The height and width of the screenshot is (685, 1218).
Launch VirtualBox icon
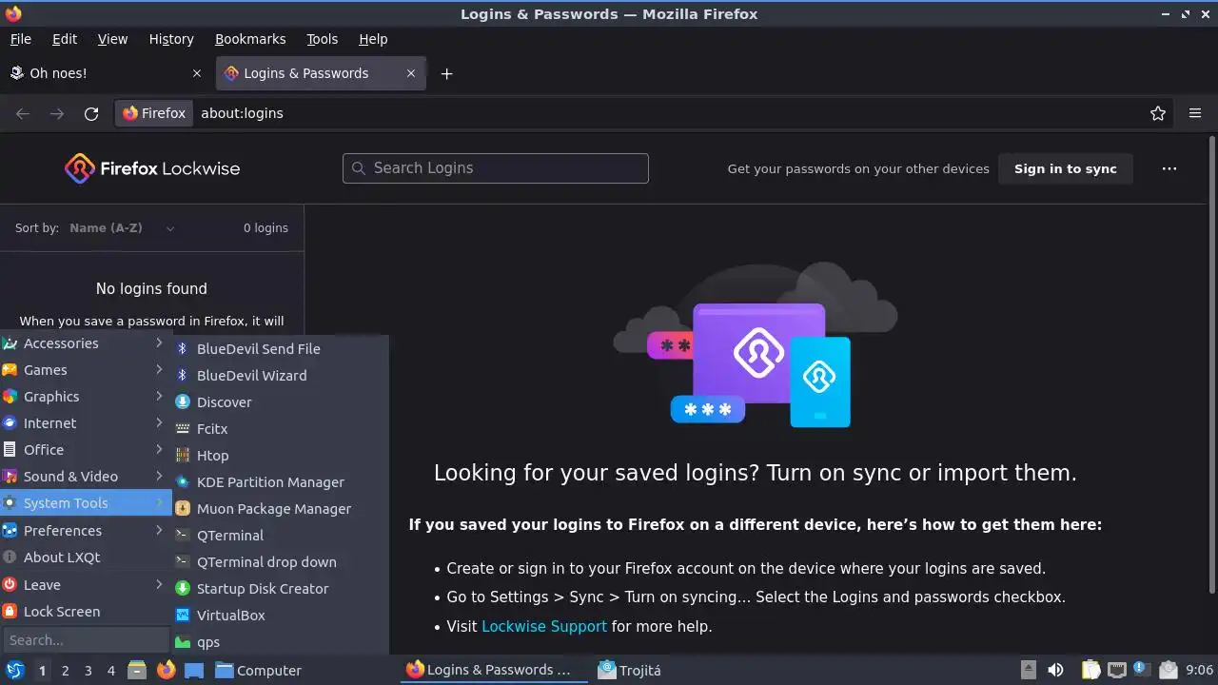(x=183, y=616)
